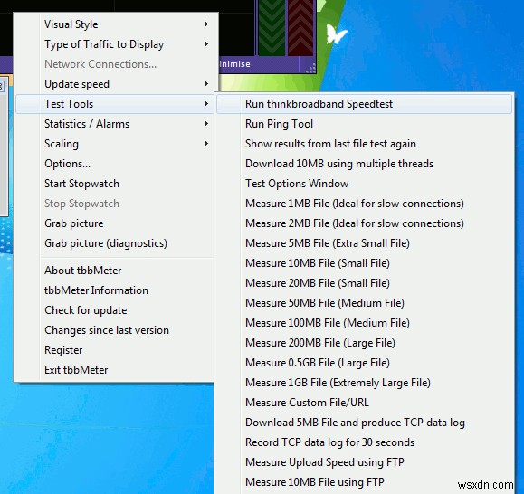Select Measure 50MB File (Medium File)
The width and height of the screenshot is (524, 494).
(x=364, y=303)
